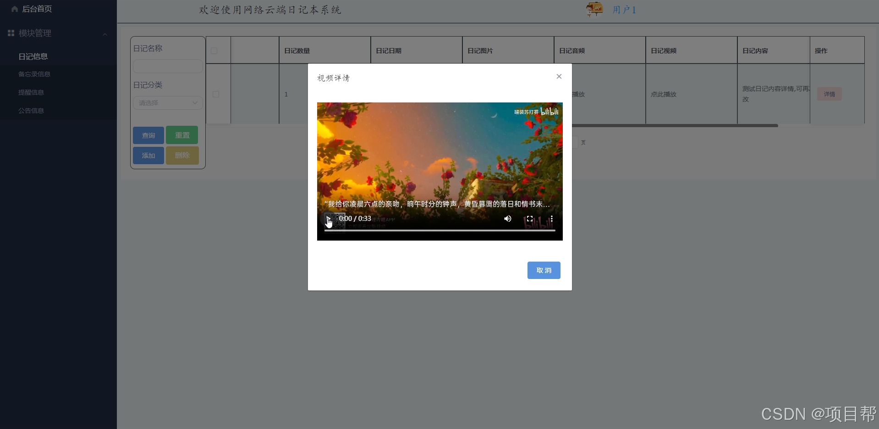The width and height of the screenshot is (879, 429).
Task: Toggle the select-all checkbox in table header
Action: click(x=214, y=51)
